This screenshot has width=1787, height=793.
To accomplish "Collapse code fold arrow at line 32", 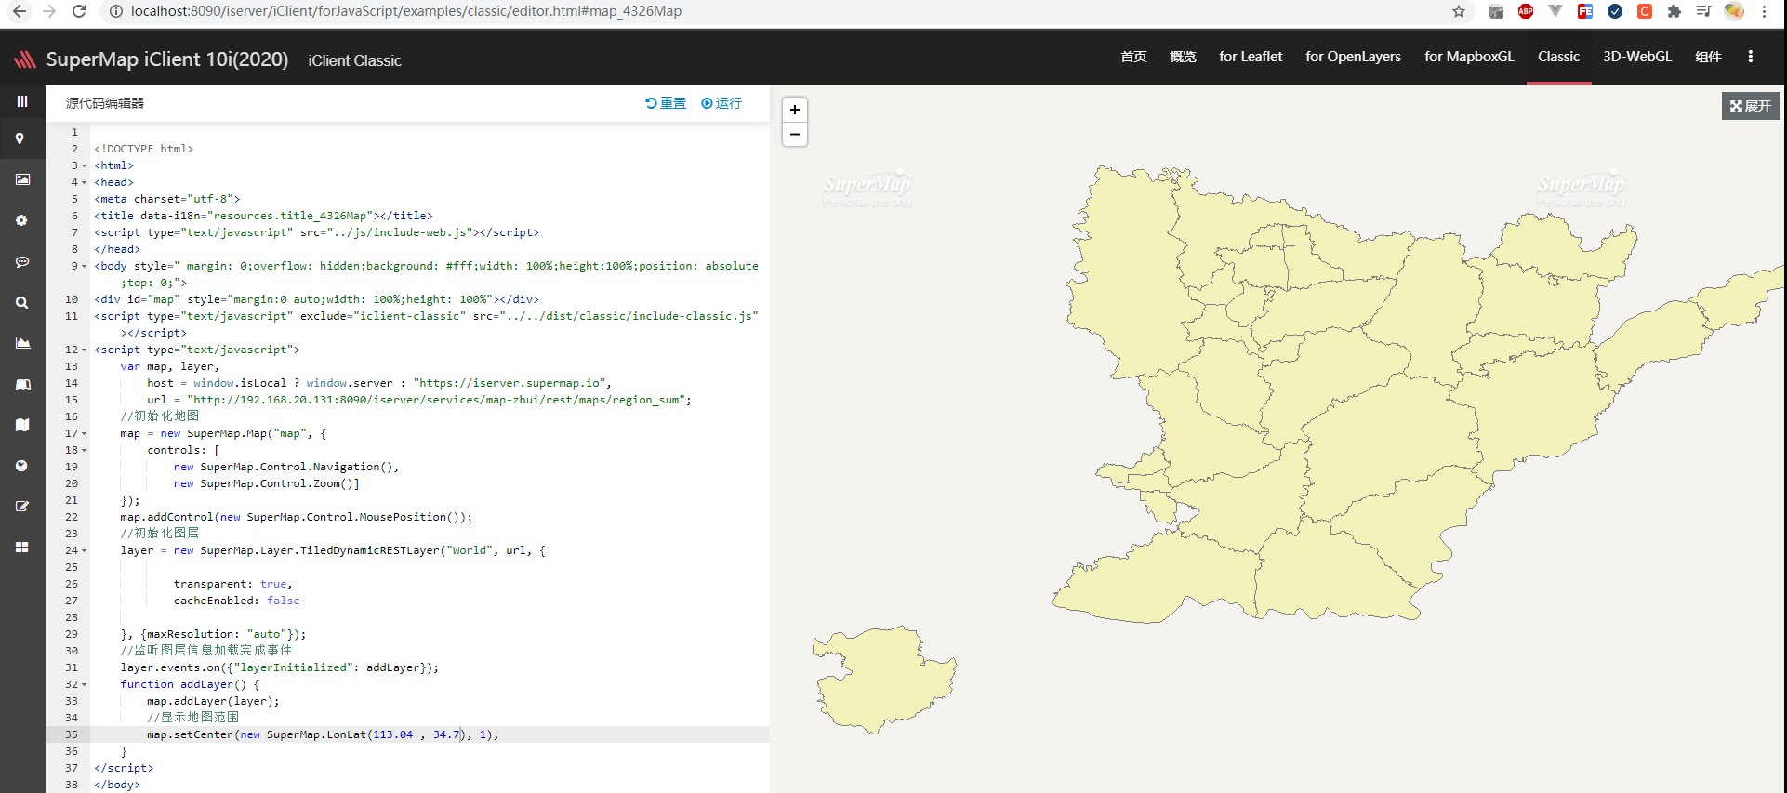I will click(85, 685).
